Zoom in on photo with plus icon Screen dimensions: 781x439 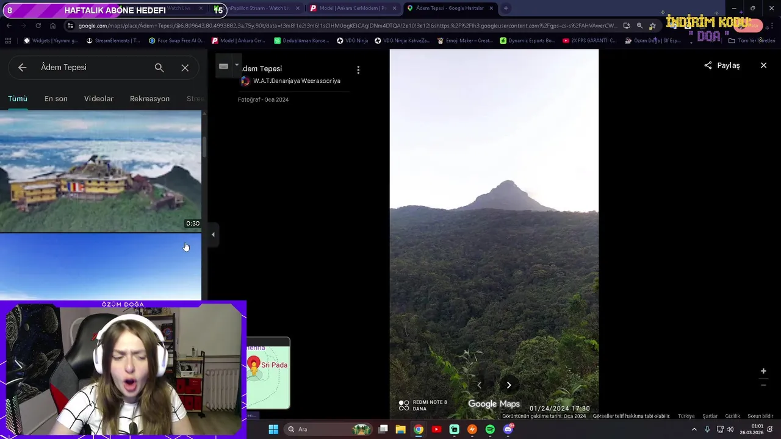(763, 371)
